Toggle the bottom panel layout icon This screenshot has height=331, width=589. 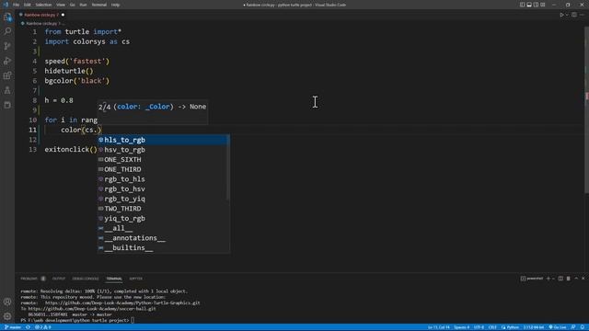click(529, 5)
